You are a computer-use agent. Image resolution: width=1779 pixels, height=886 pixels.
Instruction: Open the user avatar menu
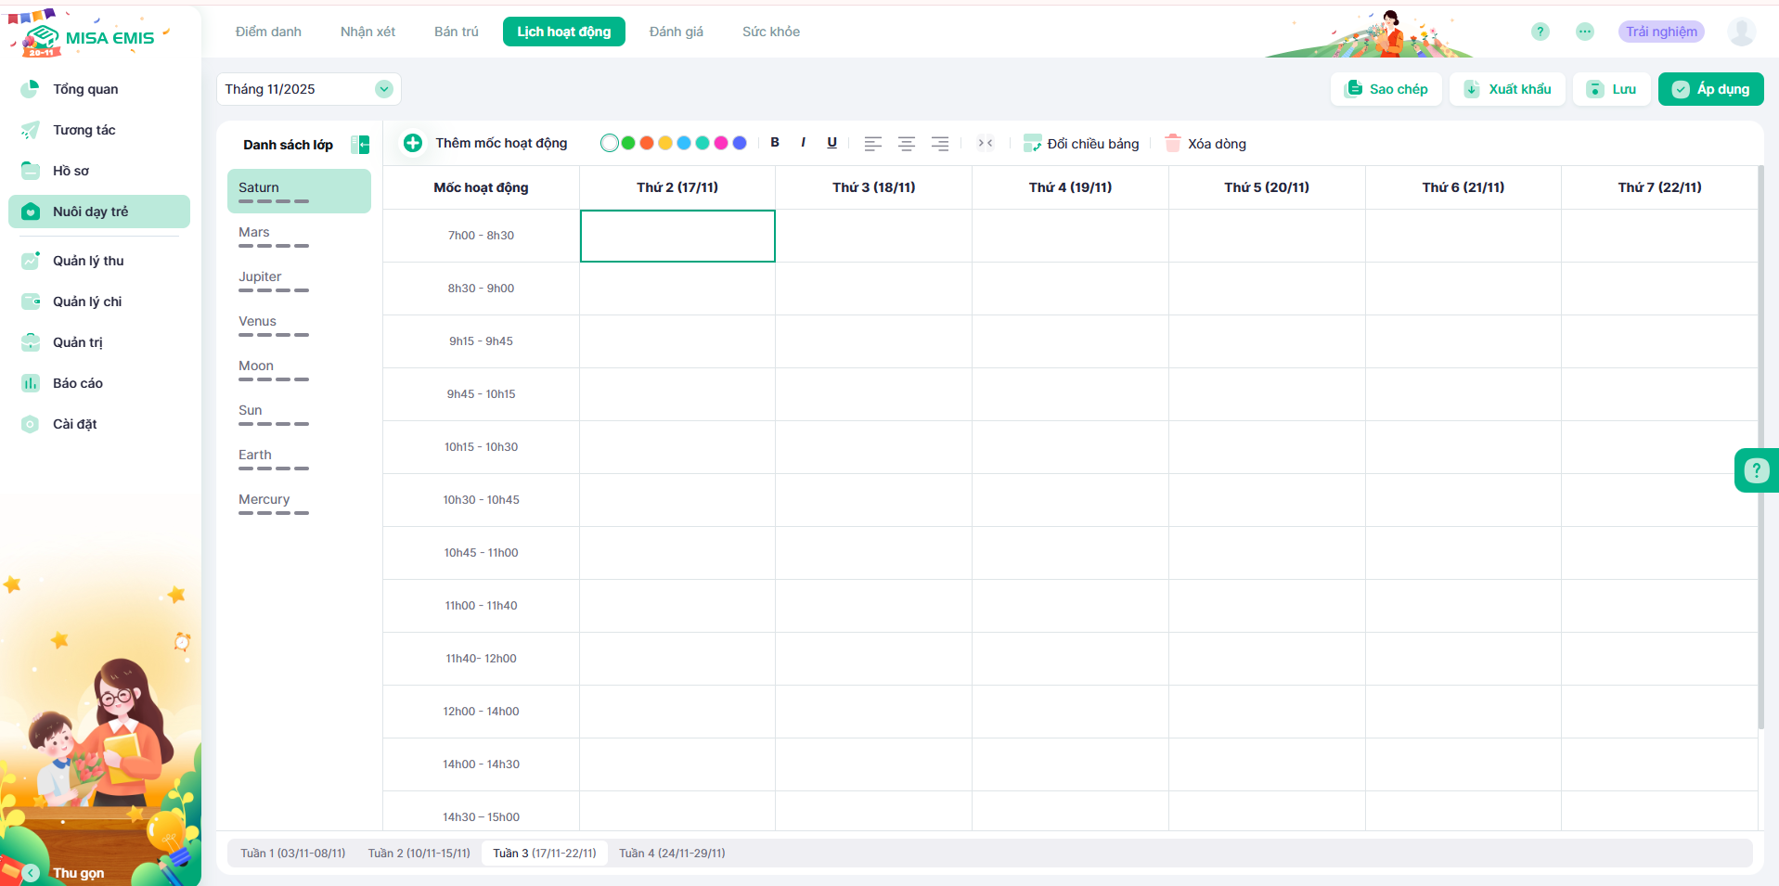point(1741,32)
